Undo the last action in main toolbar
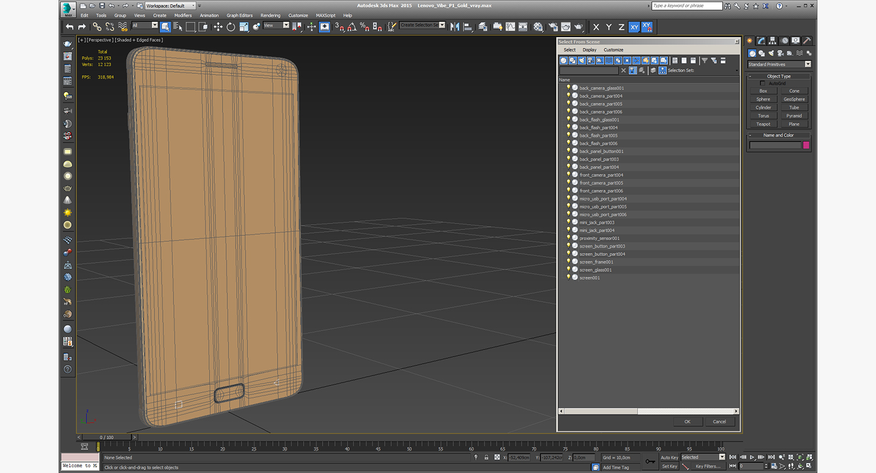The height and width of the screenshot is (473, 876). pos(70,27)
